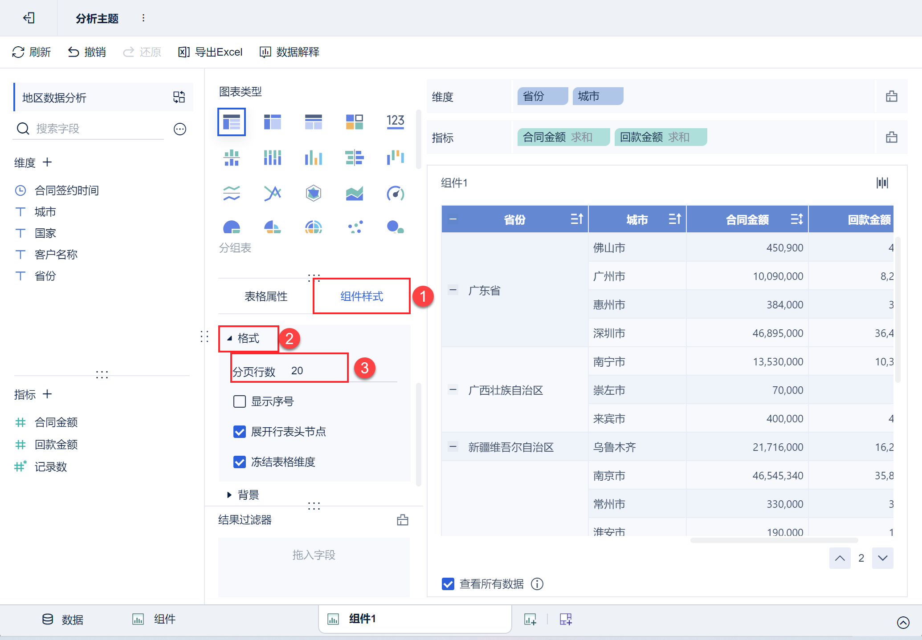Enable the 显示序号 checkbox
This screenshot has width=922, height=640.
[x=240, y=401]
